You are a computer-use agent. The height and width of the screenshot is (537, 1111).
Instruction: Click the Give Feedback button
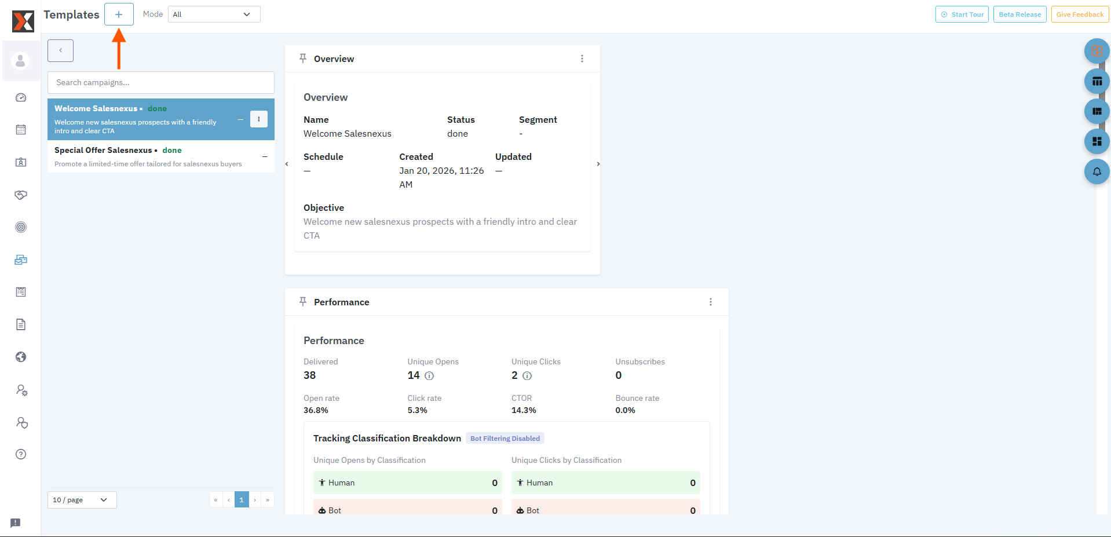click(1079, 14)
